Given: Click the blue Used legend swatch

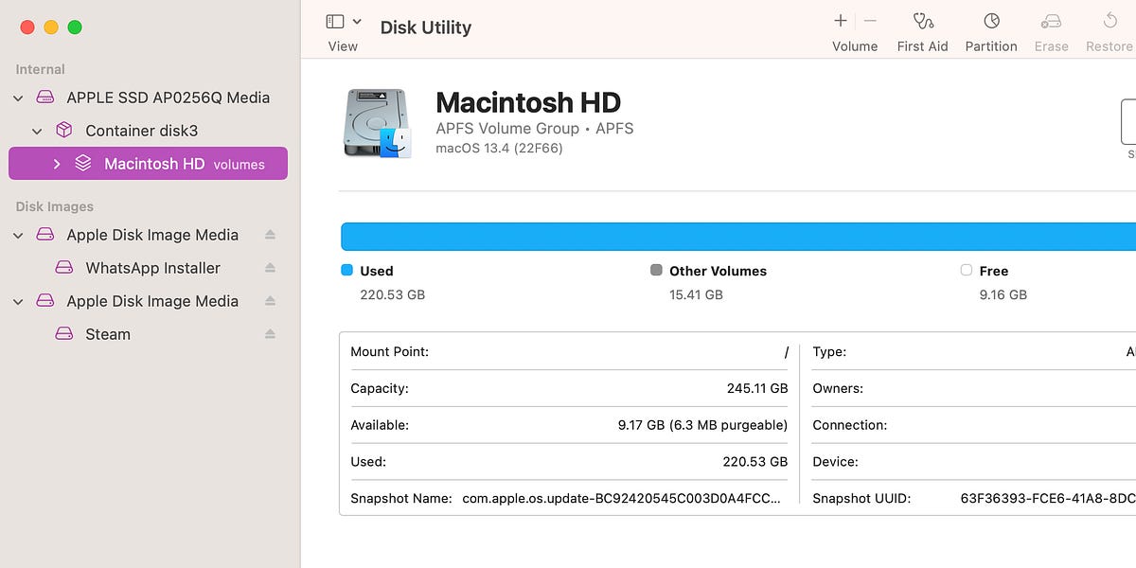Looking at the screenshot, I should tap(346, 270).
